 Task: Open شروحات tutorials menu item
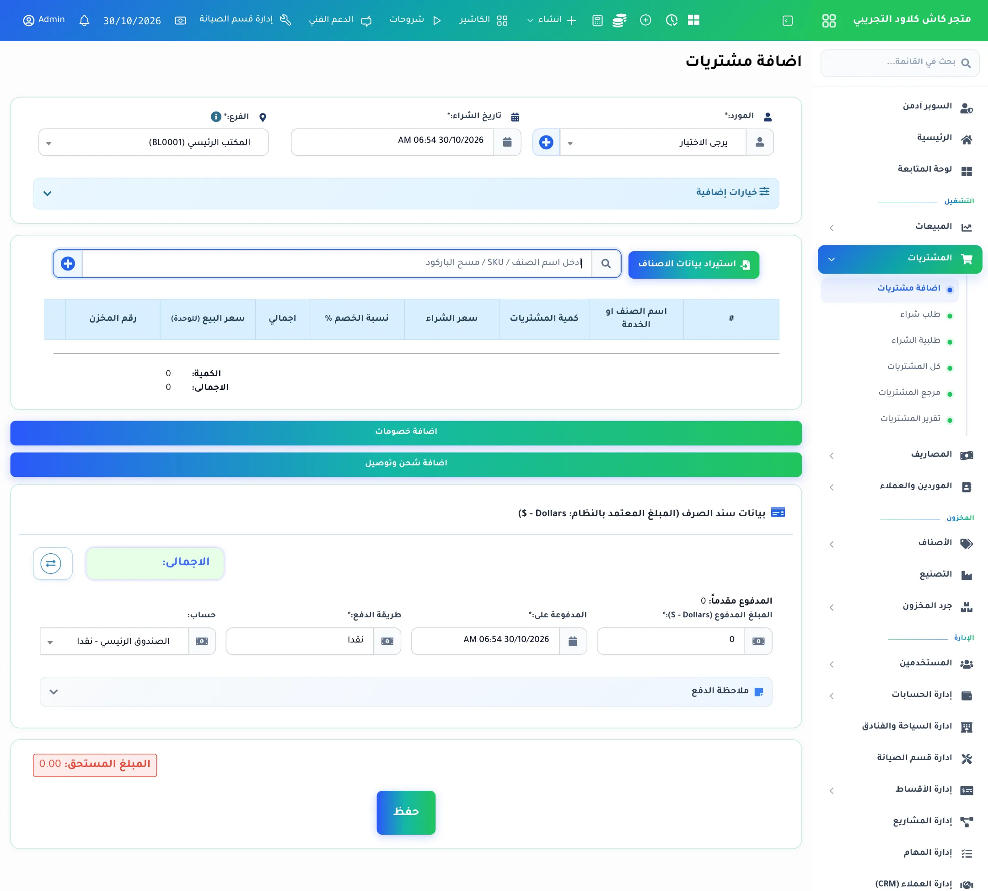coord(415,20)
